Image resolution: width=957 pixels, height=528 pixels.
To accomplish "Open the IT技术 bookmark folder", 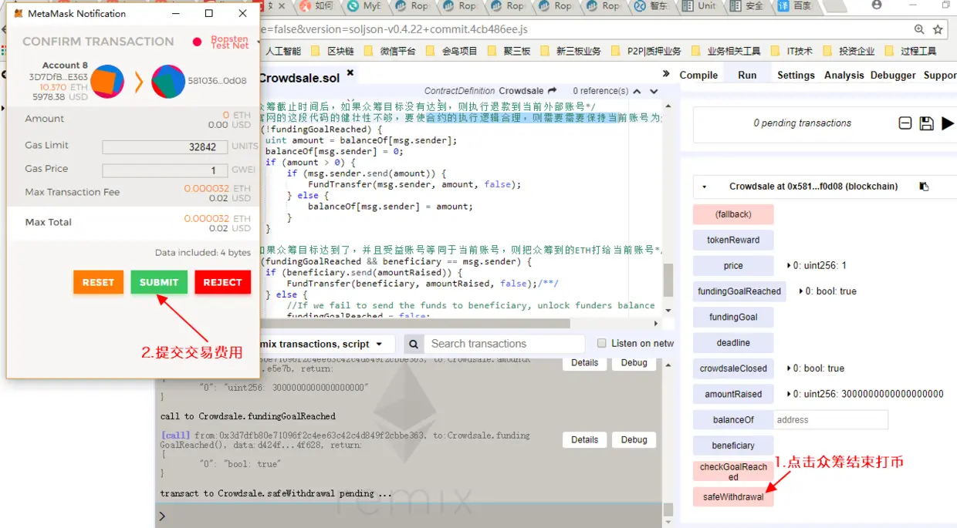I will 793,51.
